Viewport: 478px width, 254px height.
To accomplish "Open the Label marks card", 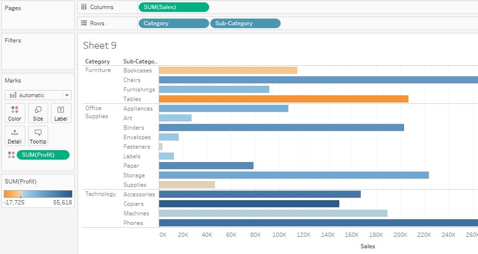I will 61,113.
